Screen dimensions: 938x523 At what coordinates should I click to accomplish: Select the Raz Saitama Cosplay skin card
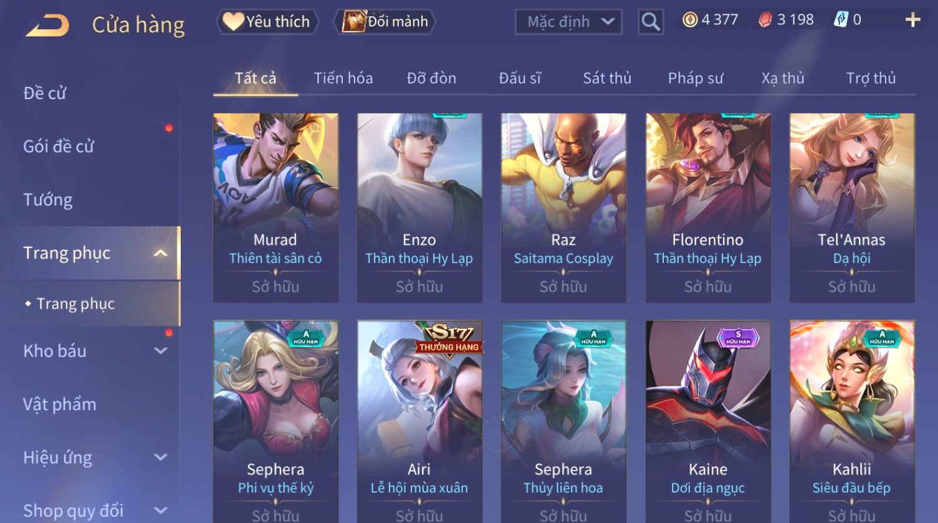563,208
